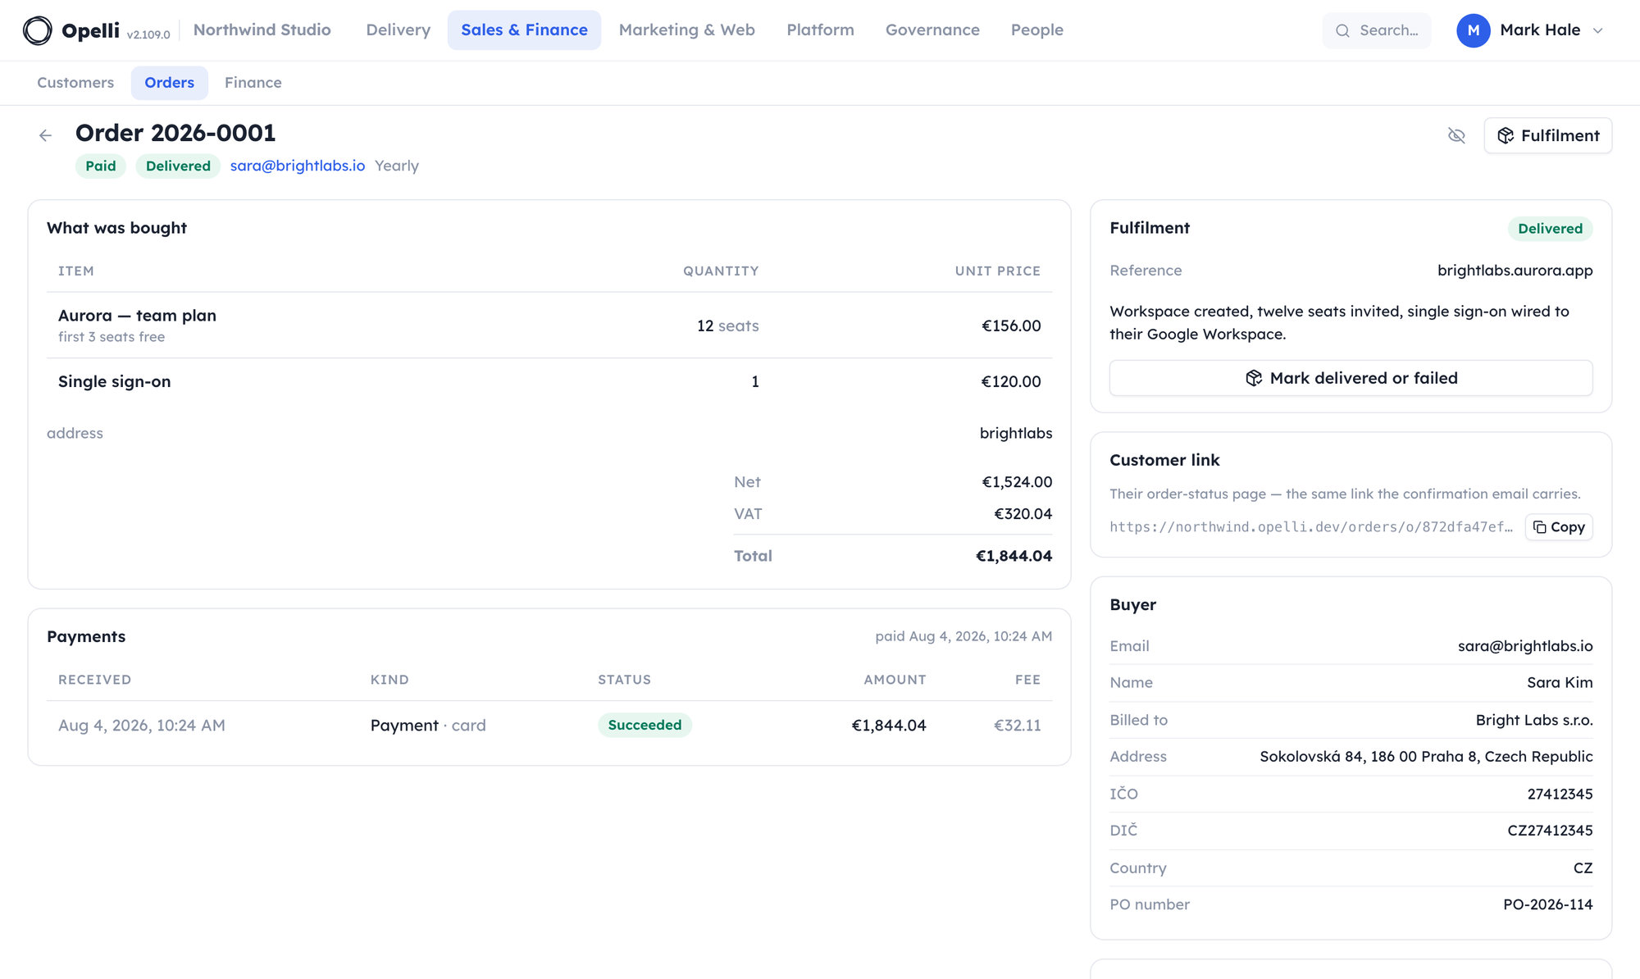Screen dimensions: 1640x979
Task: Open the Sales & Finance menu
Action: pyautogui.click(x=524, y=30)
